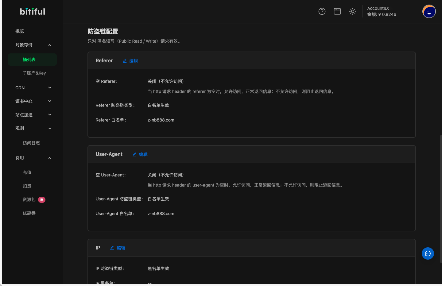This screenshot has height=286, width=442.
Task: Open the user avatar menu
Action: tap(429, 11)
